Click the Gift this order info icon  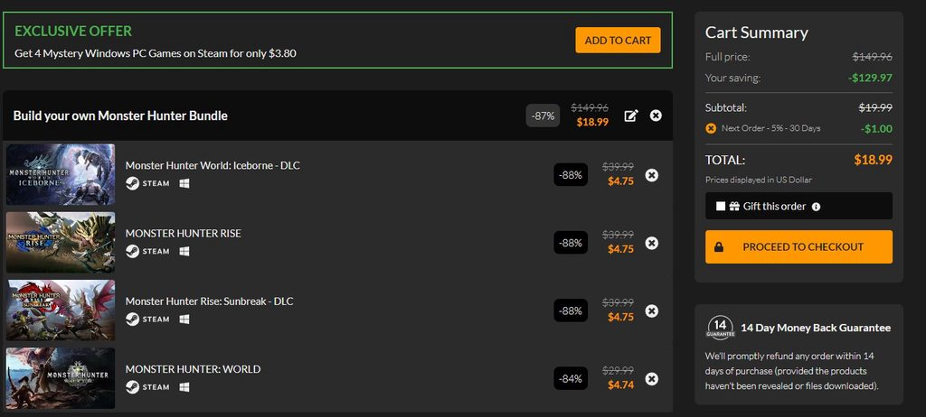[x=816, y=207]
